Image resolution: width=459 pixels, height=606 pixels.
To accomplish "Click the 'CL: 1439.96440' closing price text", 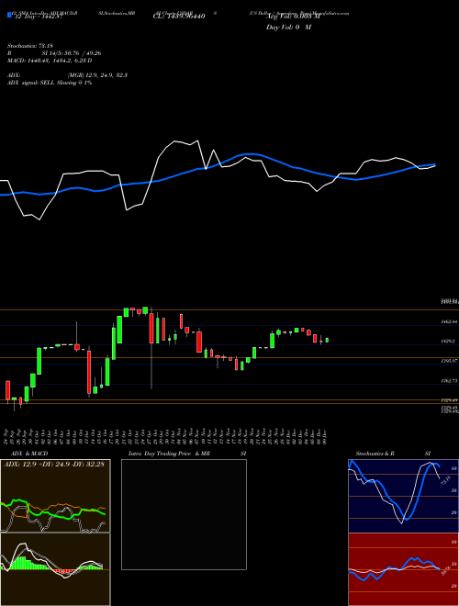I will [x=178, y=17].
